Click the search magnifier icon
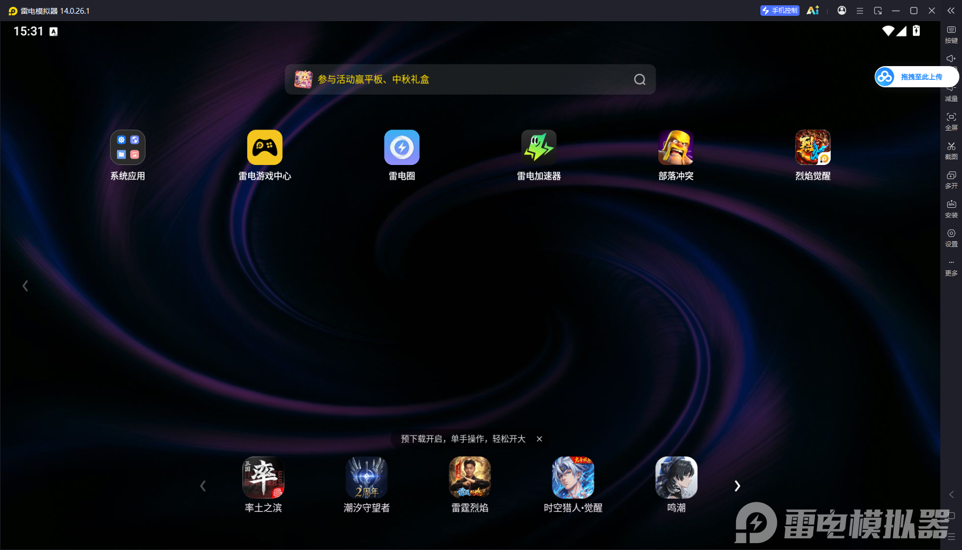The image size is (962, 550). [640, 79]
